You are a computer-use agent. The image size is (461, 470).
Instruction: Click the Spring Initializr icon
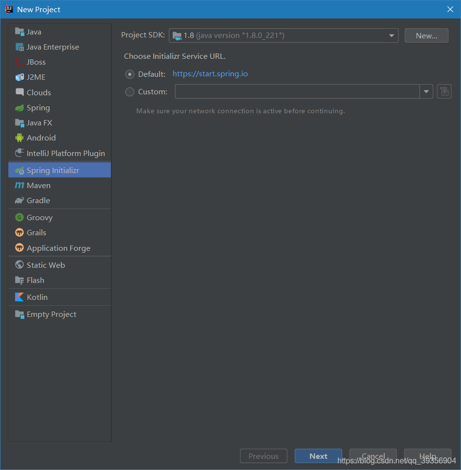click(19, 170)
